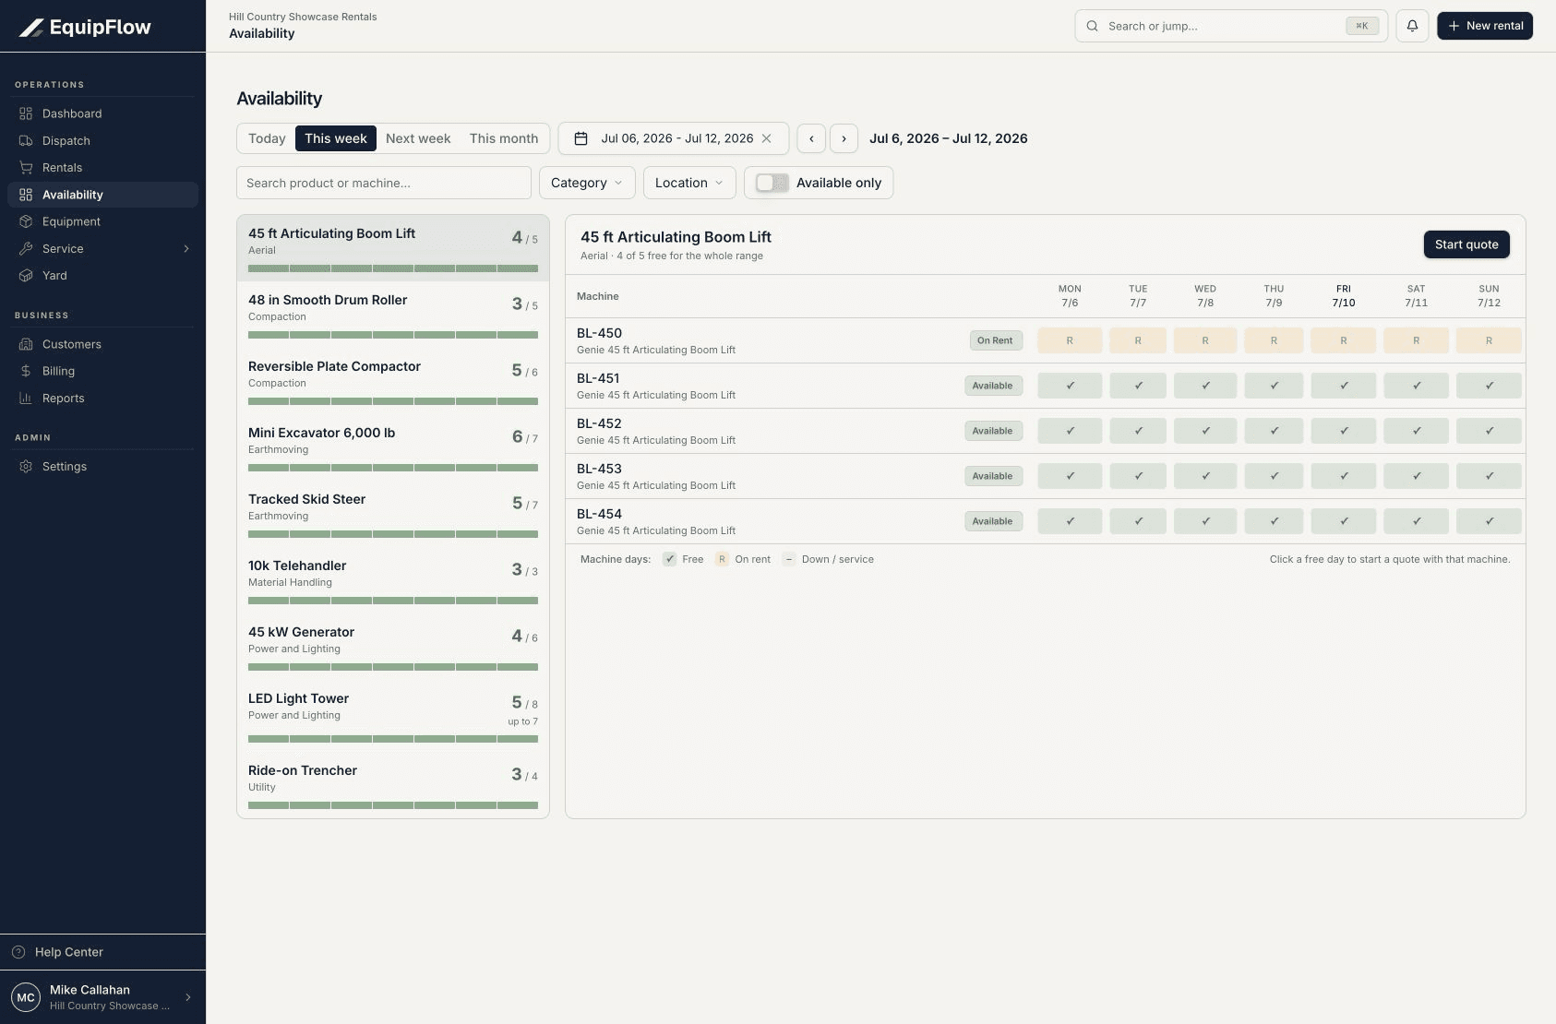Image resolution: width=1556 pixels, height=1024 pixels.
Task: Select 48 in Smooth Drum Roller product
Action: pos(393,315)
